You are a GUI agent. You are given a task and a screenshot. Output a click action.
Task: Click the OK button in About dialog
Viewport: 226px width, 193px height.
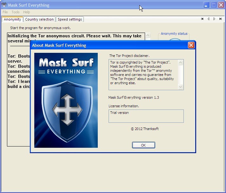tap(143, 145)
